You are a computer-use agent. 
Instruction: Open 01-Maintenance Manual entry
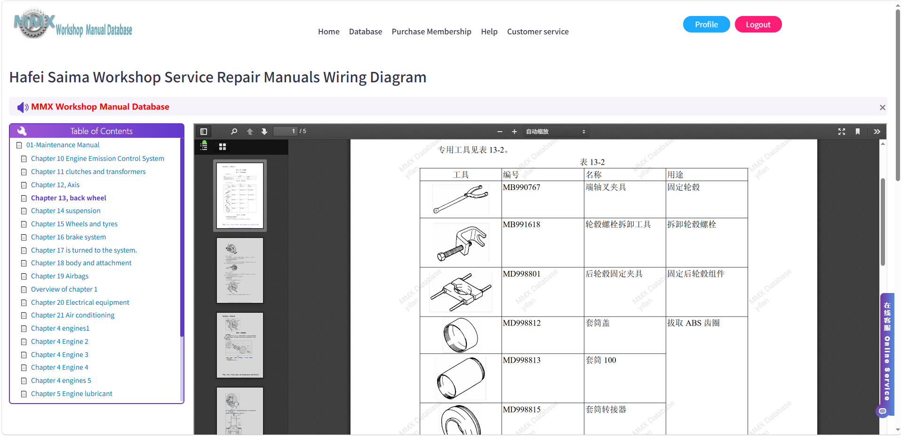63,145
